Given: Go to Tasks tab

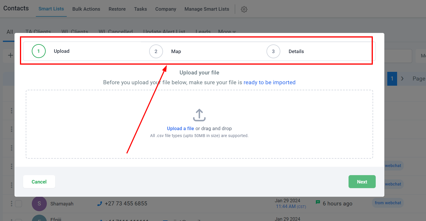Looking at the screenshot, I should pos(140,9).
